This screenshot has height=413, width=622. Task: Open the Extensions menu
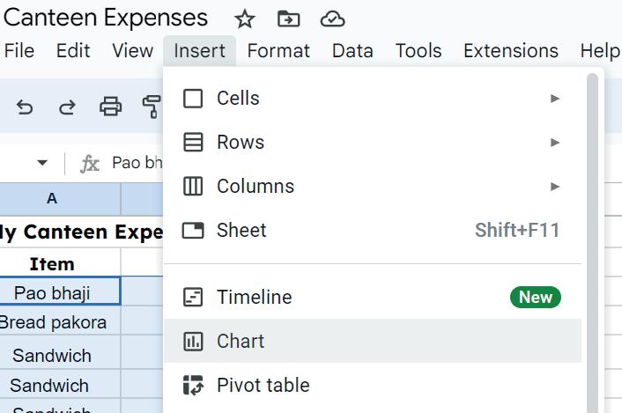pos(510,51)
